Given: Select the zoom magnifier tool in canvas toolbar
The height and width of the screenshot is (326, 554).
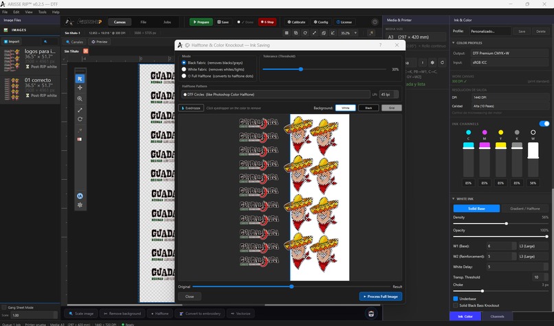Looking at the screenshot, I should tap(80, 99).
